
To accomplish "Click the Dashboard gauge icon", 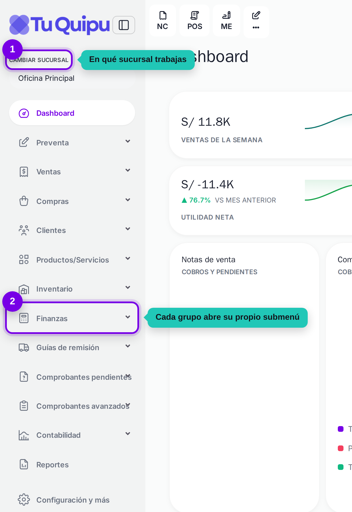I will 24,113.
